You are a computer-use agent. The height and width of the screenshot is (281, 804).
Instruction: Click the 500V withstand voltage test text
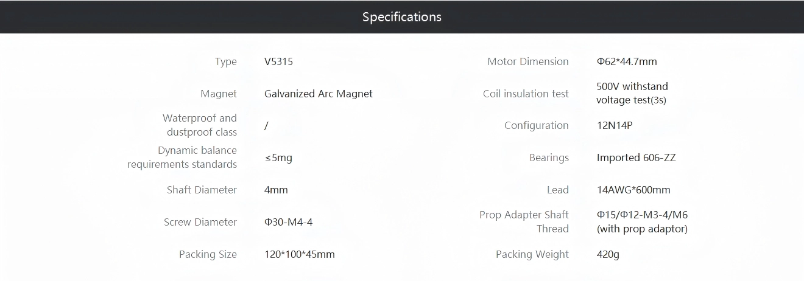[x=632, y=94]
